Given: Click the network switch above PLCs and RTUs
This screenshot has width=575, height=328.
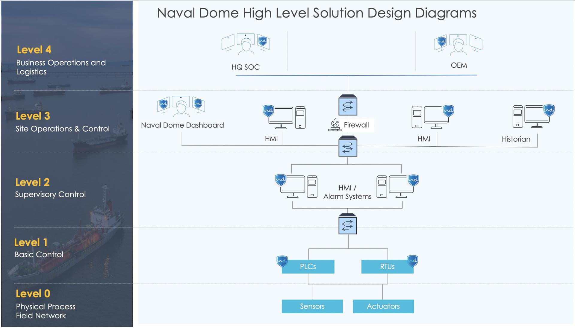Looking at the screenshot, I should click(348, 224).
